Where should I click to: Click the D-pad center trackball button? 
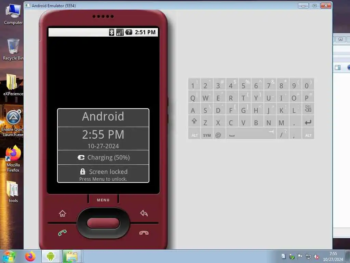pyautogui.click(x=103, y=223)
